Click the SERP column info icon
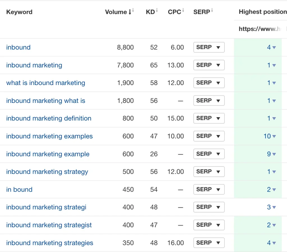 coord(212,9)
